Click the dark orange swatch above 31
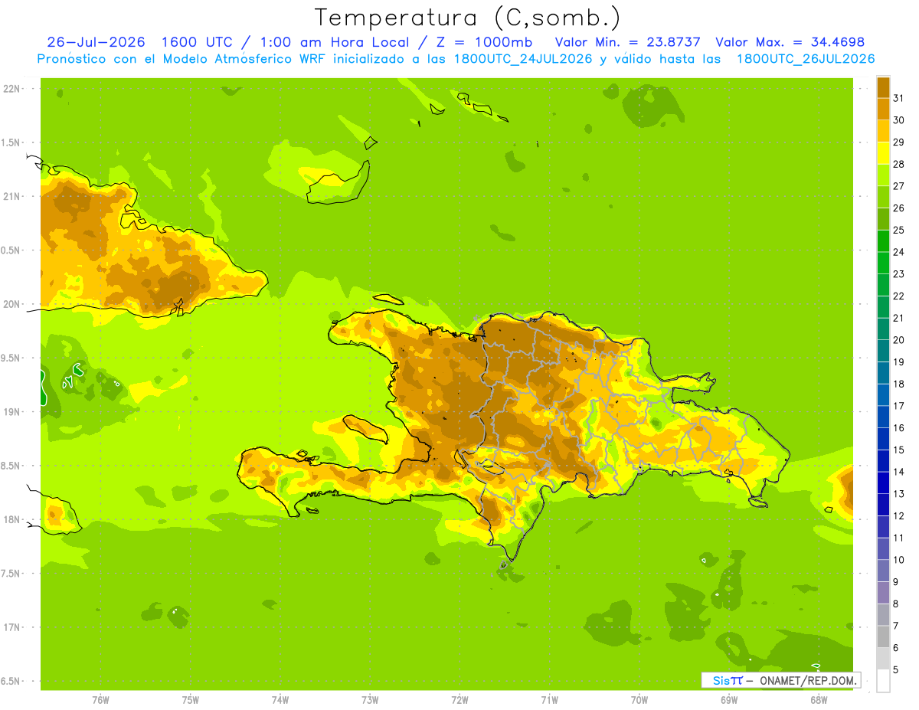The height and width of the screenshot is (710, 919). tap(883, 87)
